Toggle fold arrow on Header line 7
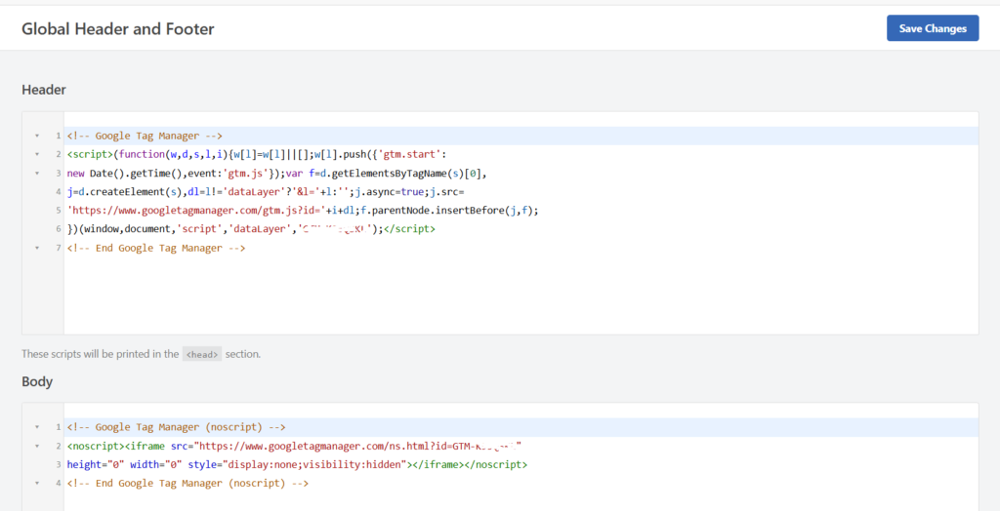This screenshot has width=1000, height=511. [x=36, y=248]
